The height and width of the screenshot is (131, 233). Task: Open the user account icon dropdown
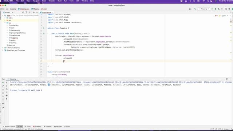coord(190,9)
